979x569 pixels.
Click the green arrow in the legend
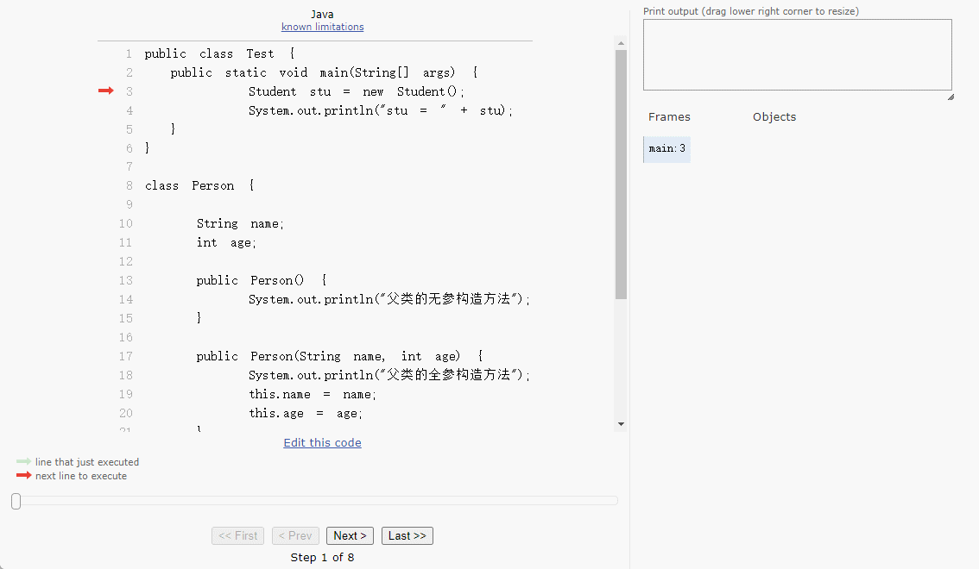point(23,462)
